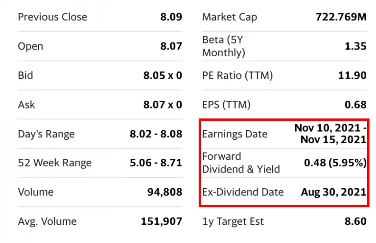Screen dimensions: 376x243
Task: Click the Beta value 1.35
Action: point(355,46)
